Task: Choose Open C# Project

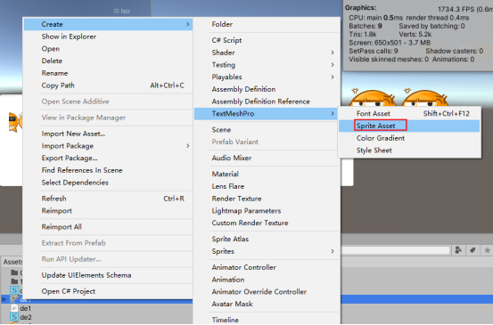Action: click(x=109, y=291)
